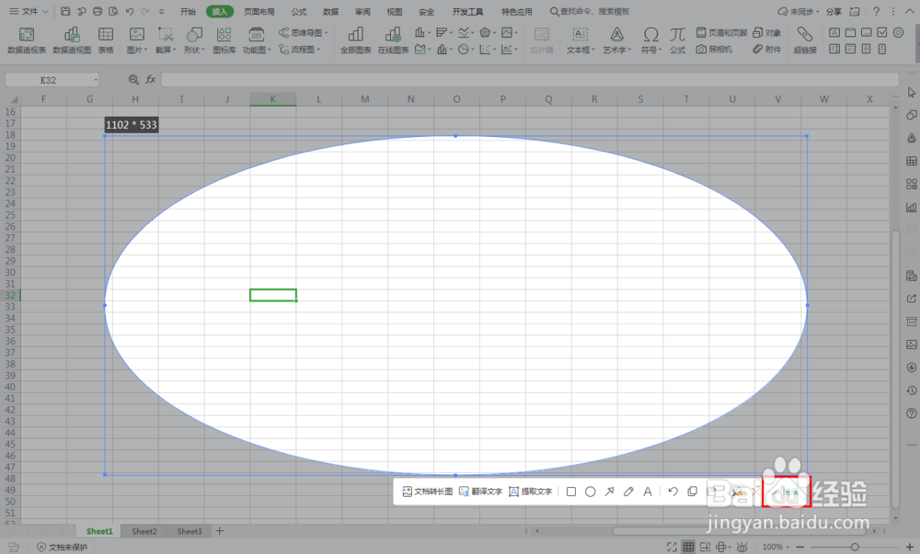Insert radio button form control from ribbon
This screenshot has height=554, width=920.
click(x=898, y=32)
